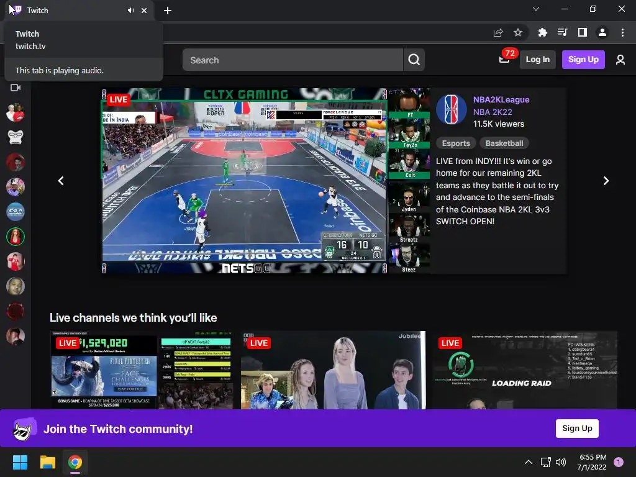This screenshot has height=477, width=636.
Task: Open a new browser tab
Action: coord(168,11)
